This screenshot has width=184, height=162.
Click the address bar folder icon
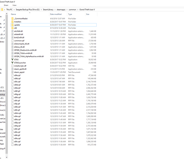tap(2, 9)
